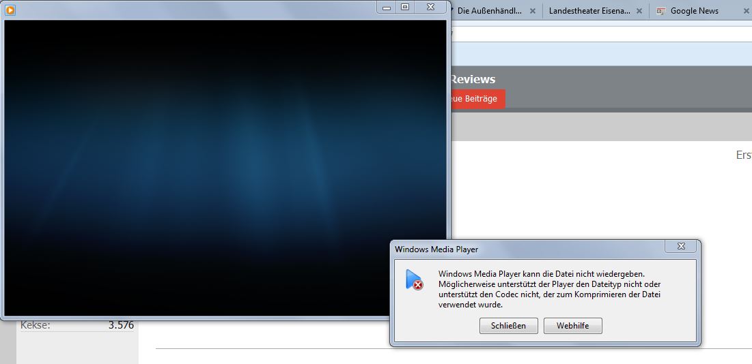
Task: Click the media player video area
Action: pyautogui.click(x=225, y=168)
